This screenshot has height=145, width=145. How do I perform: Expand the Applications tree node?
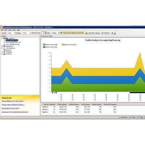pyautogui.click(x=2, y=46)
